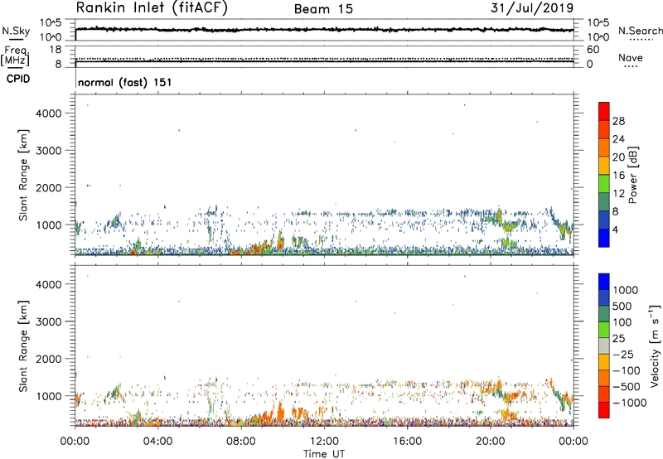Click the '12:00' time axis tick
This screenshot has width=663, height=459.
point(324,442)
